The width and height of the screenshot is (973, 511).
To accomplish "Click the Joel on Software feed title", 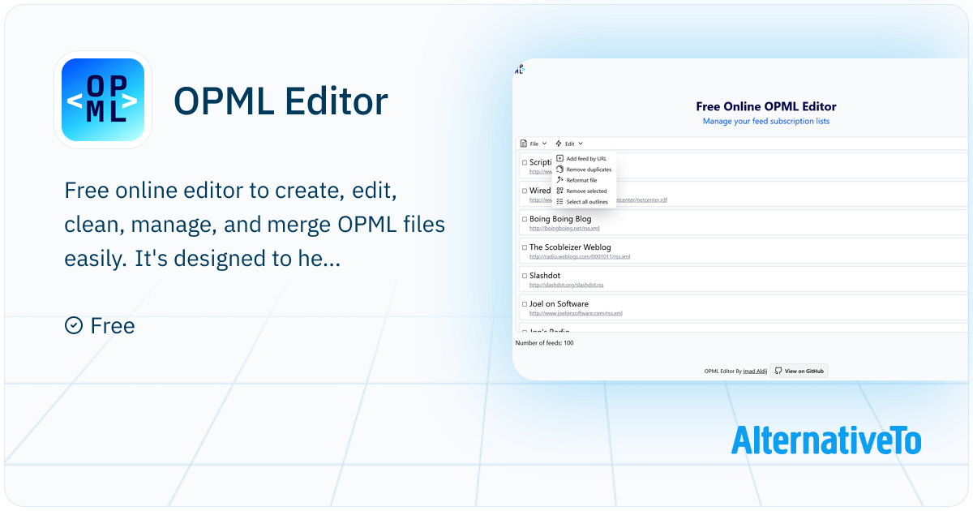I will [559, 304].
